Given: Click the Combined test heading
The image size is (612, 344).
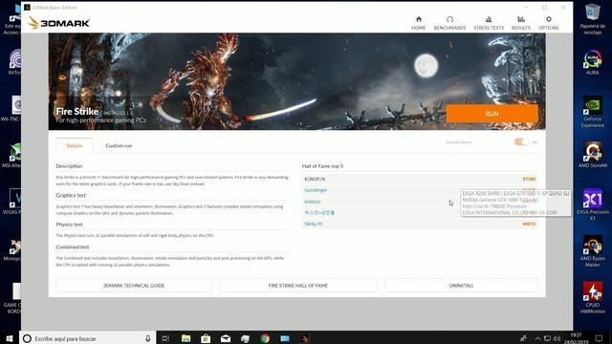Looking at the screenshot, I should pyautogui.click(x=73, y=247).
